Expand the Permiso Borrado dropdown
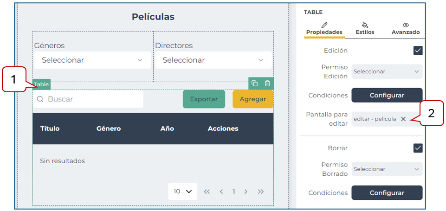The image size is (446, 211). pyautogui.click(x=387, y=169)
